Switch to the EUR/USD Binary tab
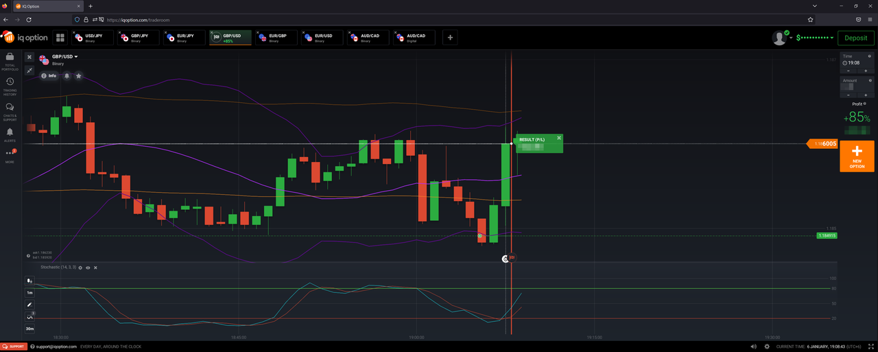878x352 pixels. [322, 38]
